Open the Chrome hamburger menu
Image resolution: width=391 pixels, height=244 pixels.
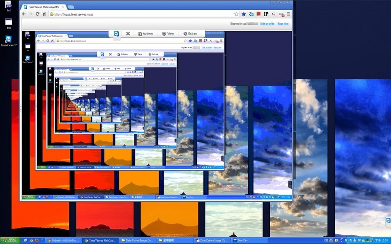tap(288, 14)
